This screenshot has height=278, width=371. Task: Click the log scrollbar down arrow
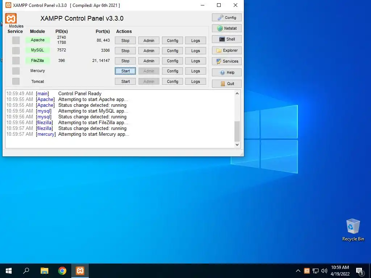coord(237,145)
